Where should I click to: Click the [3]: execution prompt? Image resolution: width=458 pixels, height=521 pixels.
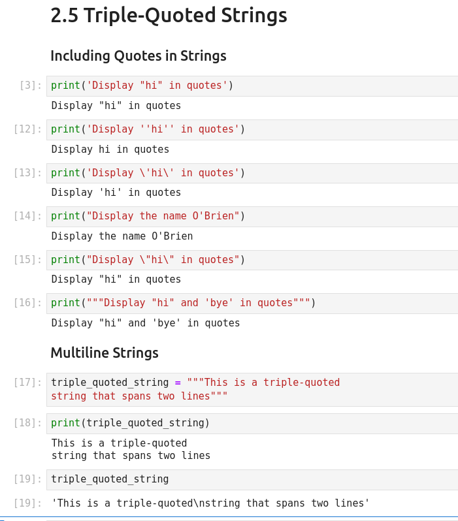(31, 86)
